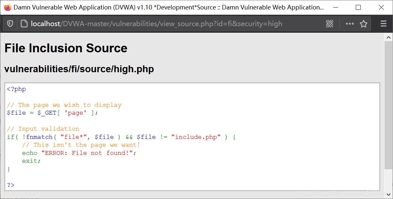Click the opening <?php tag

[x=16, y=89]
